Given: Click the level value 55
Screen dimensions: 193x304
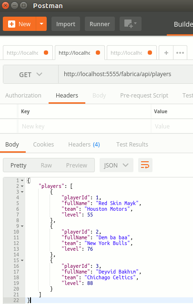Looking at the screenshot, I should point(90,215).
